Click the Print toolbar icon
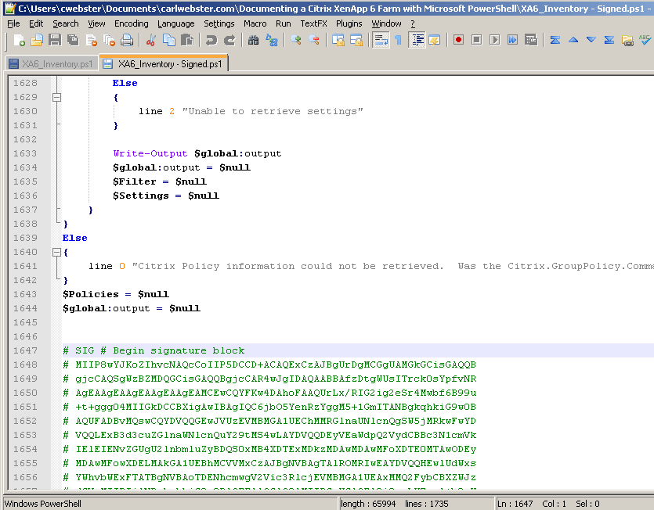 click(x=127, y=40)
